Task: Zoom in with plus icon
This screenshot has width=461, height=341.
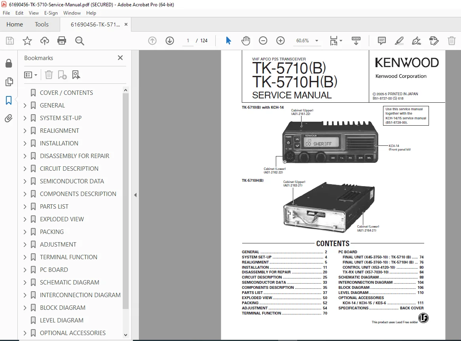Action: [x=281, y=41]
